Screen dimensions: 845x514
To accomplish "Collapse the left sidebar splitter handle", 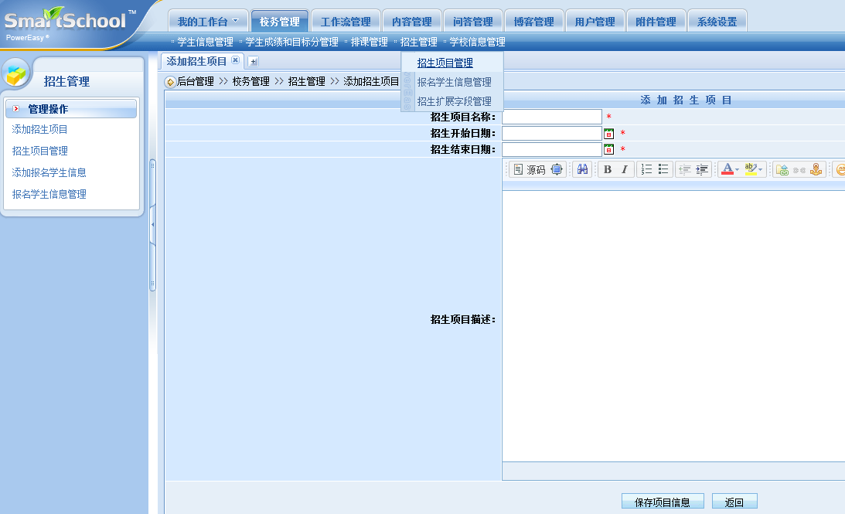I will click(x=152, y=224).
